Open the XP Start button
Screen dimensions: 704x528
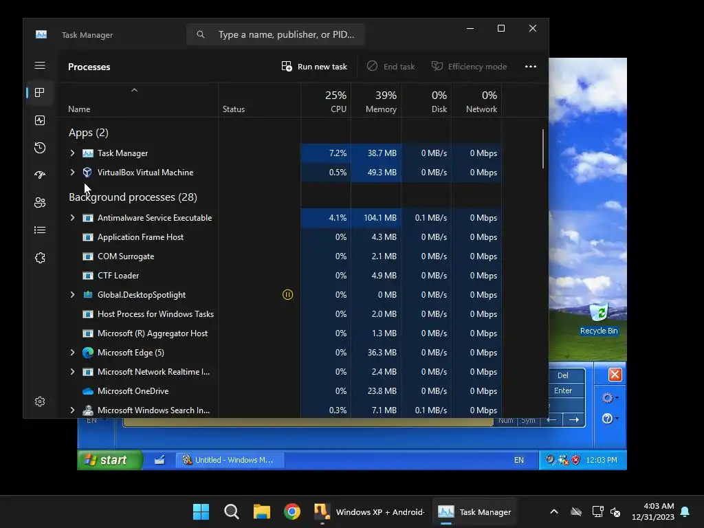pos(110,460)
